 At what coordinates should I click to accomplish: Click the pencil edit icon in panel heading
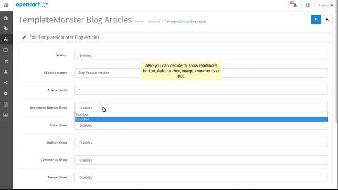pos(24,37)
